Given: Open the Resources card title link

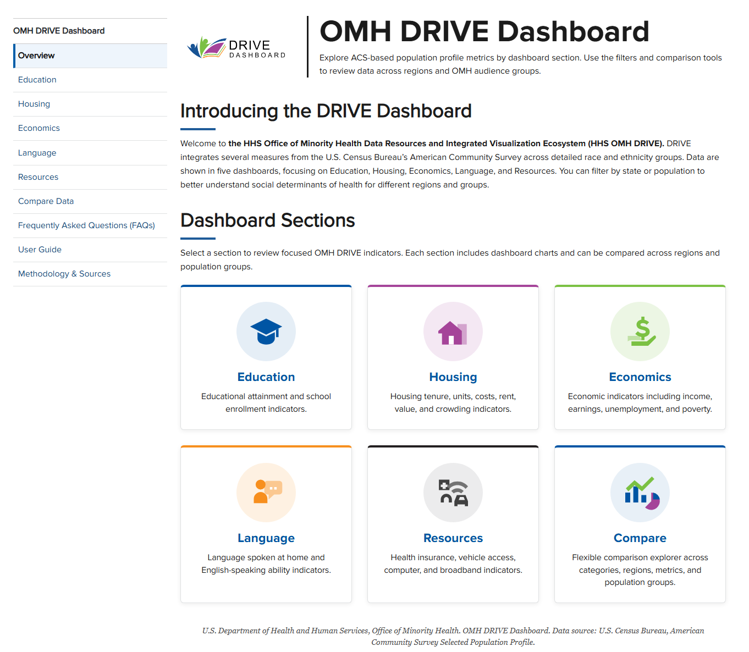Looking at the screenshot, I should coord(453,538).
